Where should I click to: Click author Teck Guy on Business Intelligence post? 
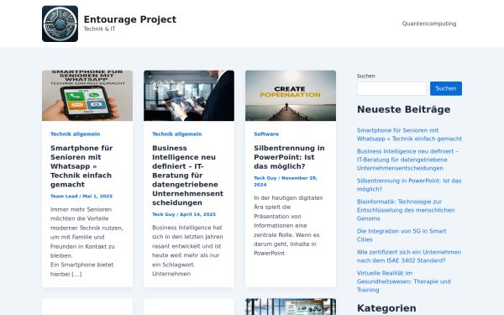click(164, 214)
